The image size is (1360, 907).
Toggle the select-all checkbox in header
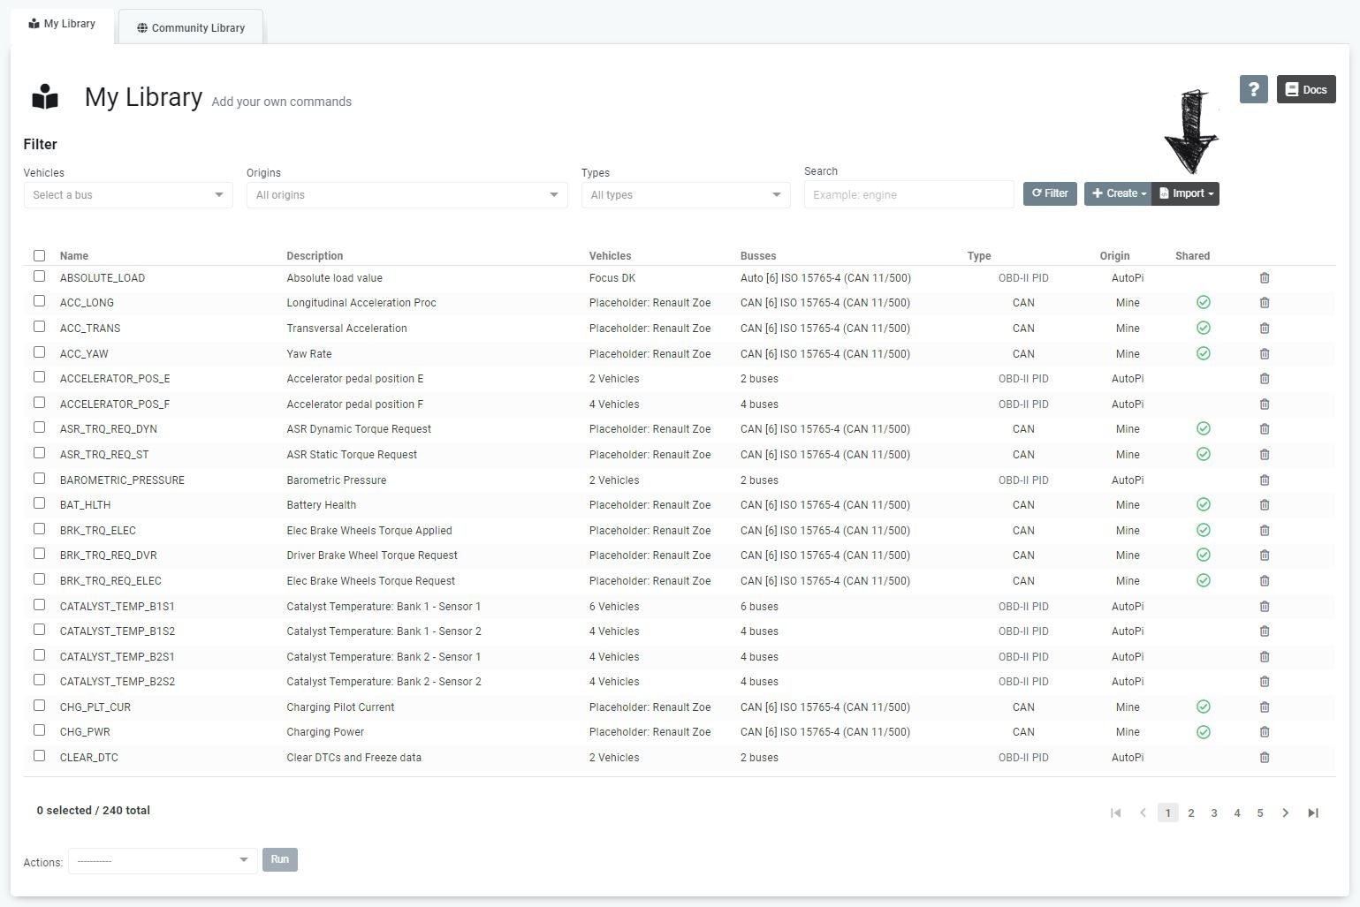click(x=39, y=256)
